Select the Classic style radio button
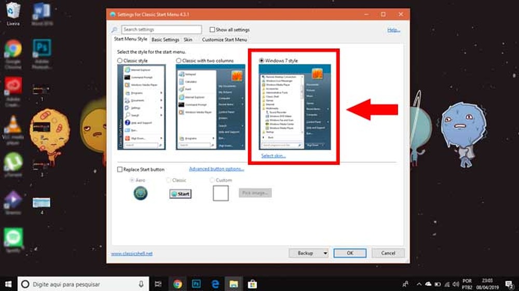This screenshot has width=519, height=291. click(x=120, y=61)
